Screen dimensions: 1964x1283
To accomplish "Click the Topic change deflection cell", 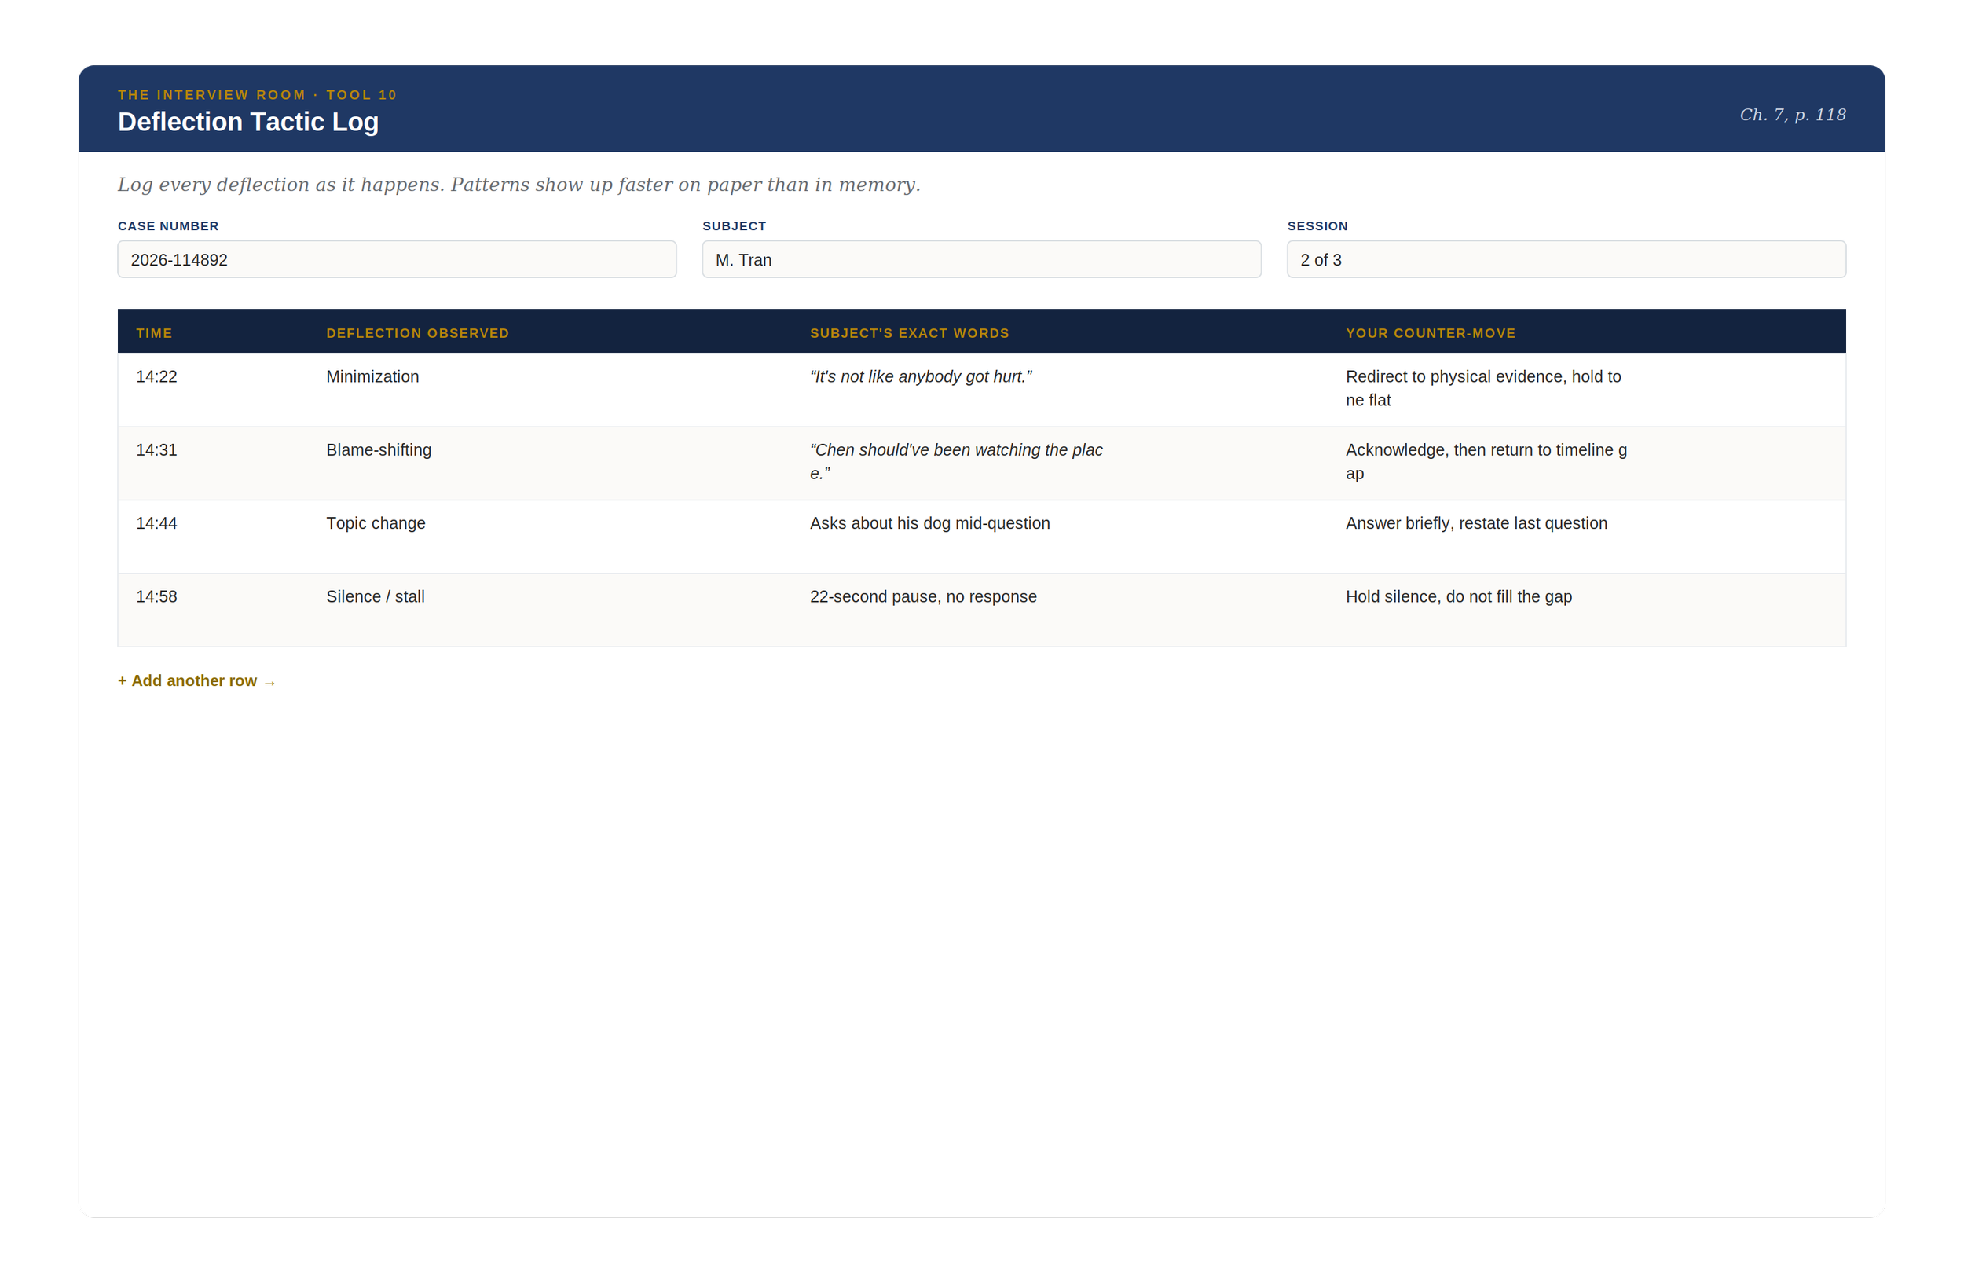I will pyautogui.click(x=376, y=523).
